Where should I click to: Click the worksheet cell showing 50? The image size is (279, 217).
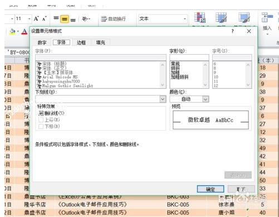pos(262,180)
